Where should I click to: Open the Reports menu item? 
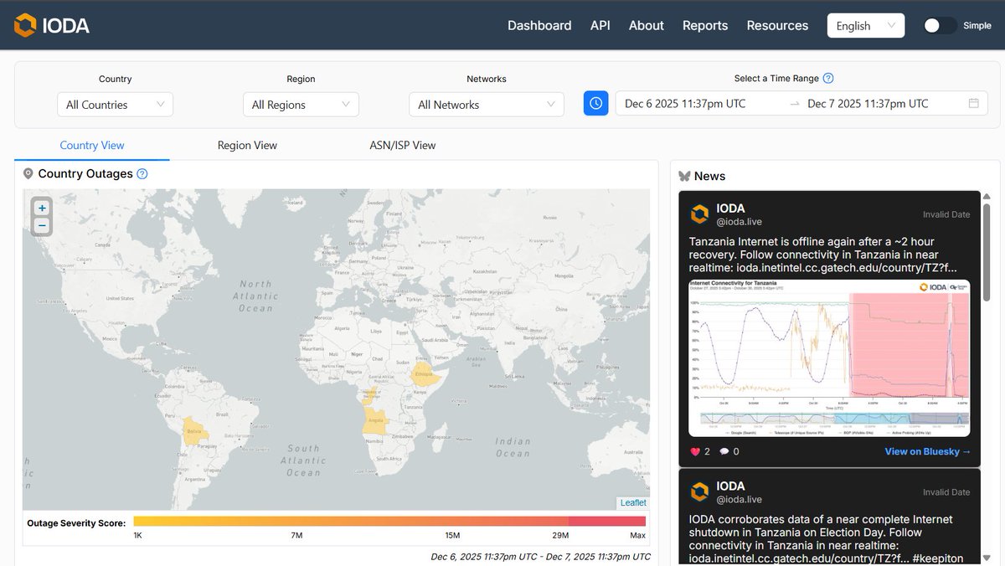[705, 26]
